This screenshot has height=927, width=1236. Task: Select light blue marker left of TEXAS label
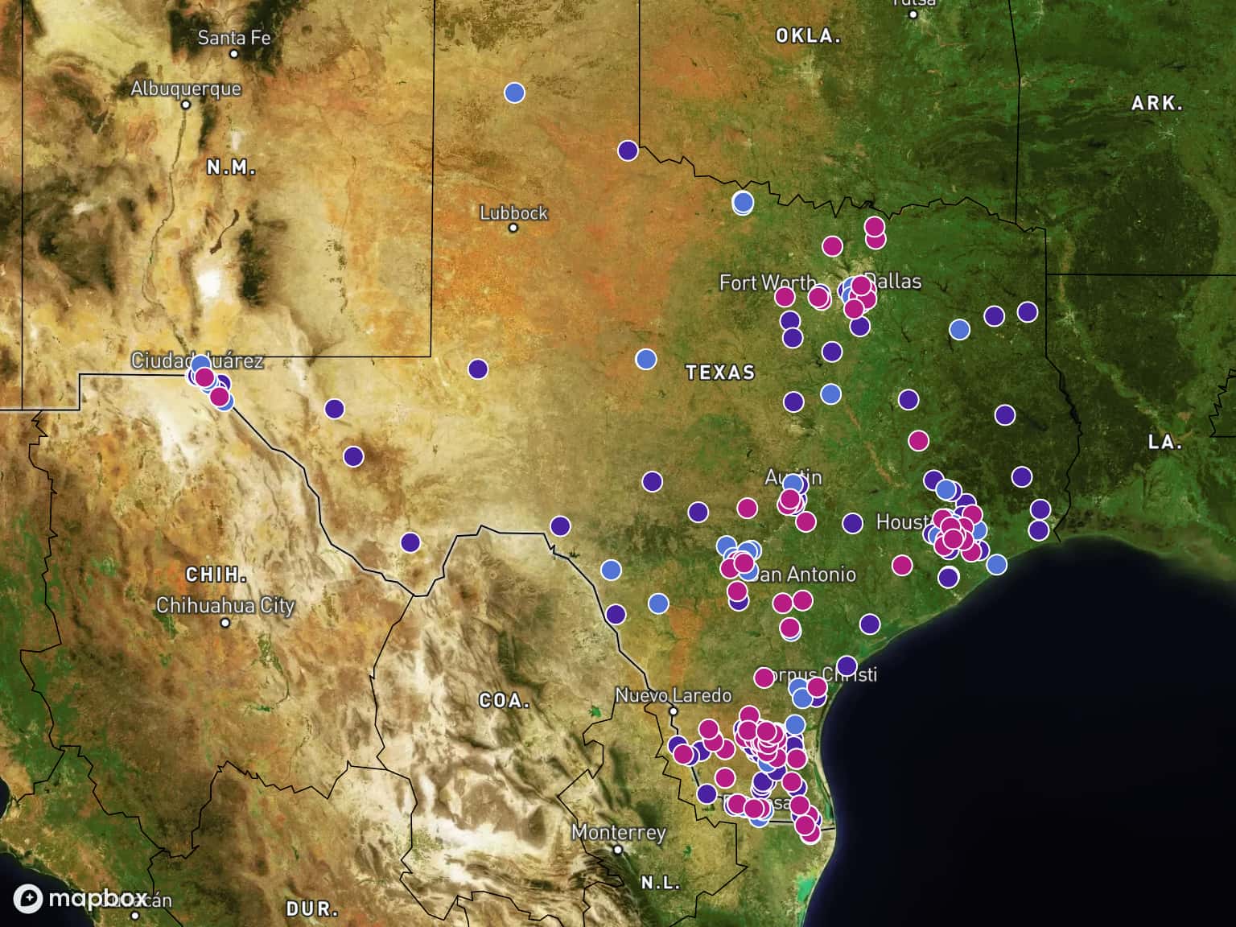(x=645, y=359)
